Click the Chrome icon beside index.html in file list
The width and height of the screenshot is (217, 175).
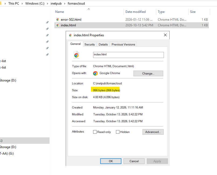(58, 25)
